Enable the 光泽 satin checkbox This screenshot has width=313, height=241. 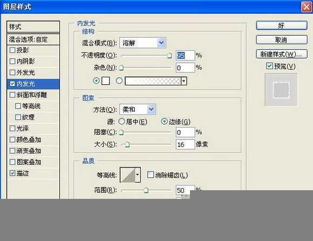12,128
